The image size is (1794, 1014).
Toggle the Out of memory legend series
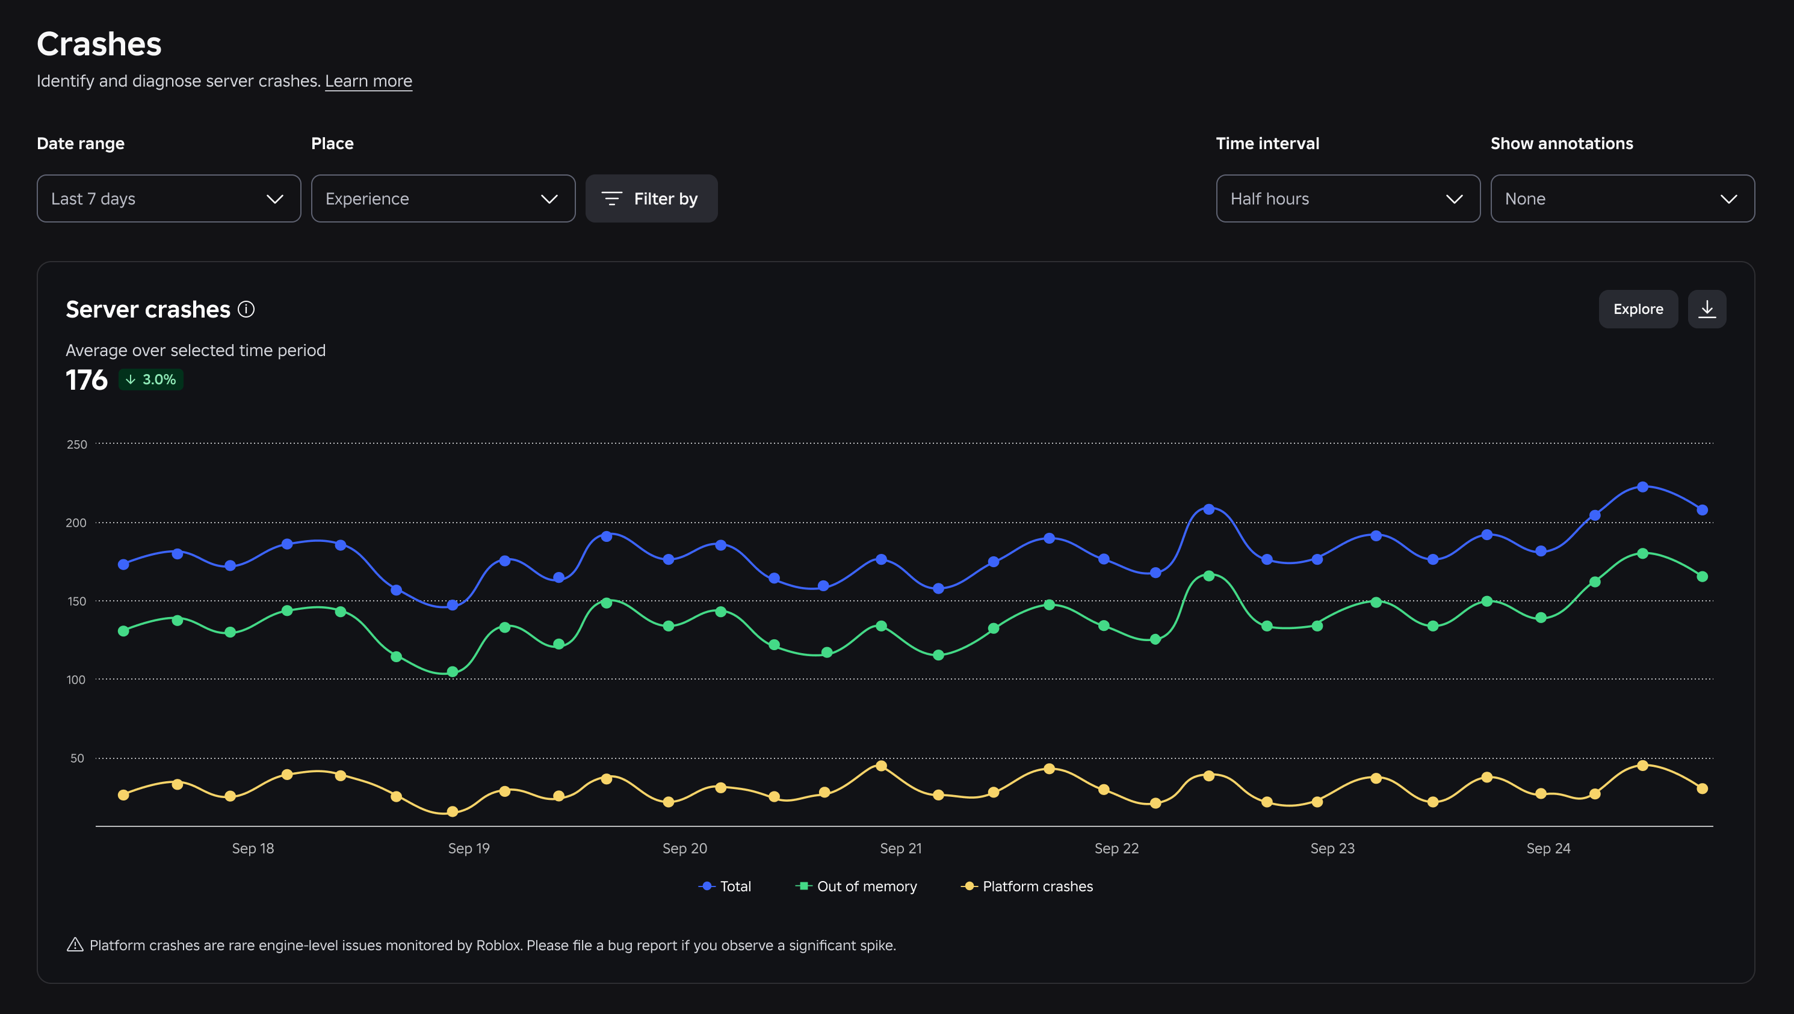coord(856,886)
